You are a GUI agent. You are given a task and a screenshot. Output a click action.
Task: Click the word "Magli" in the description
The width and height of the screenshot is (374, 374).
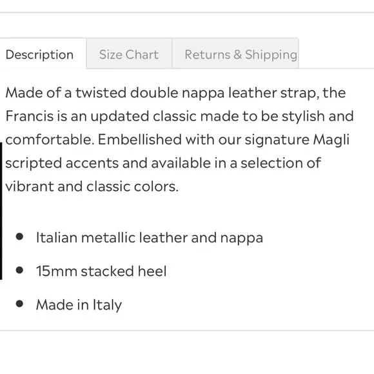(x=331, y=140)
